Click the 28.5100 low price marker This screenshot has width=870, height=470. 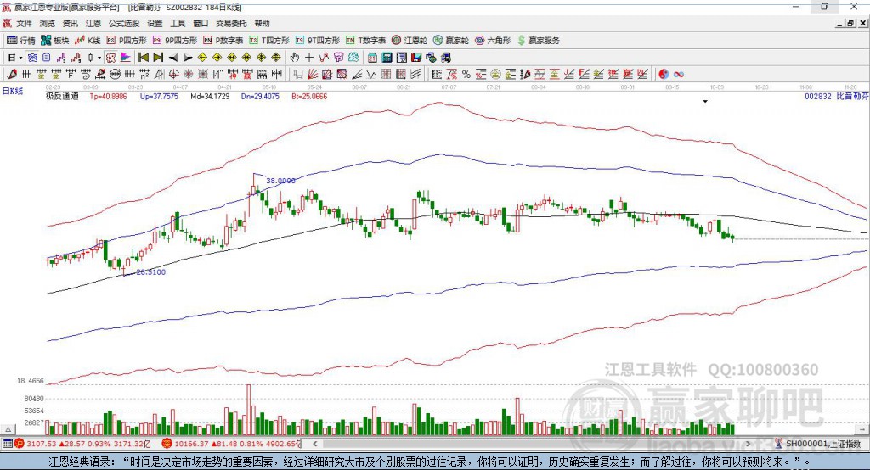pos(151,271)
